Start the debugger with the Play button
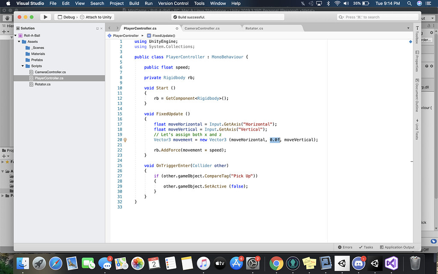Screen dimensions: 438x274 click(45, 17)
